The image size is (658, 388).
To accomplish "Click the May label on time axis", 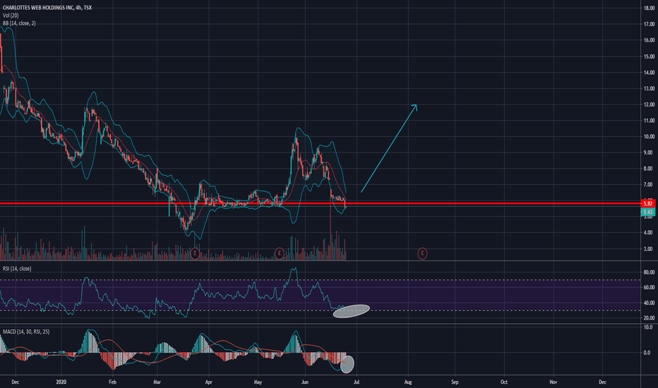I will click(258, 382).
